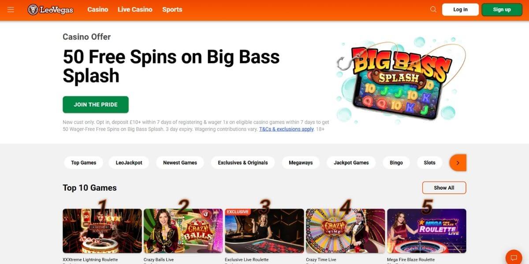Show more categories with orange arrow
Image resolution: width=529 pixels, height=264 pixels.
(x=458, y=163)
